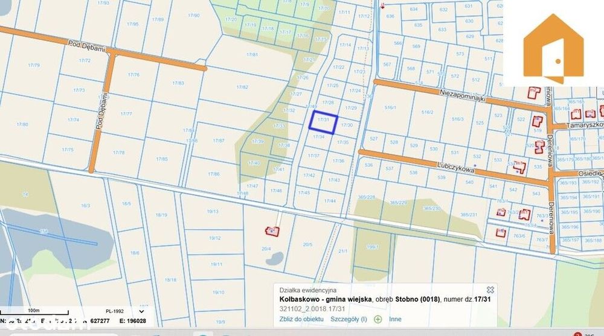Viewport: 604px width, 336px height.
Task: Click parcel label 365/228
Action: pyautogui.click(x=367, y=197)
